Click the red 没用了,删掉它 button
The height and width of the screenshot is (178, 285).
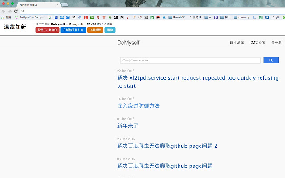[x=48, y=30]
